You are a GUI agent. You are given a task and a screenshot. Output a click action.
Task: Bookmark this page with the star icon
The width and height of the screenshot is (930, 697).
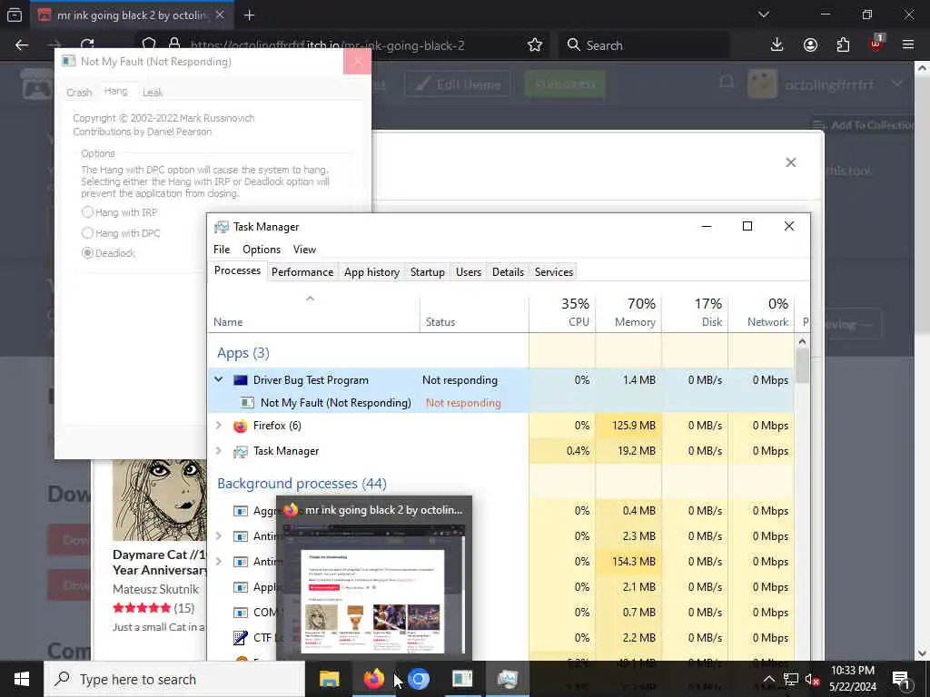pyautogui.click(x=534, y=45)
